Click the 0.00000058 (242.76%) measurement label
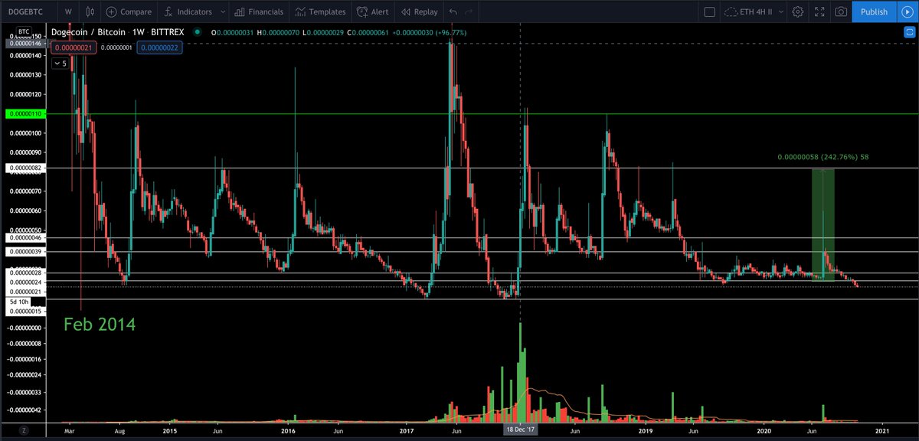The image size is (919, 441). [x=823, y=157]
